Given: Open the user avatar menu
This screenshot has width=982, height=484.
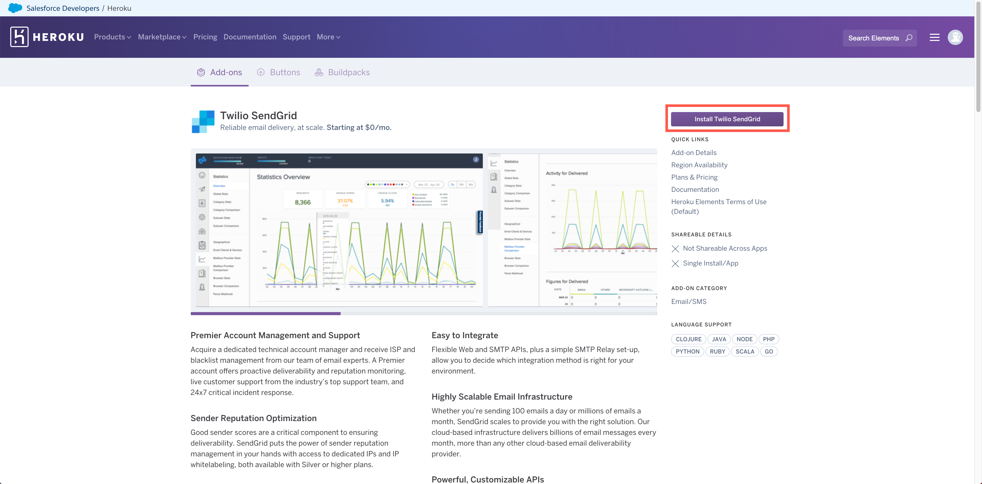Looking at the screenshot, I should [x=955, y=37].
